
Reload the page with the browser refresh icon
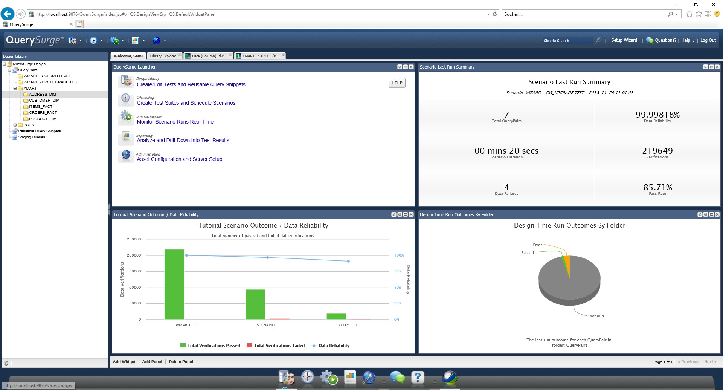[495, 14]
